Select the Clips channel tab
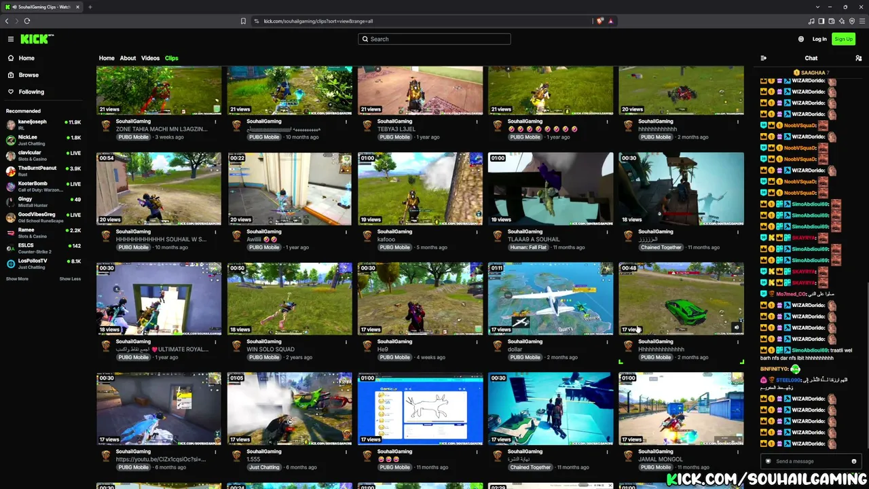Screen dimensions: 869x489 (x=171, y=58)
